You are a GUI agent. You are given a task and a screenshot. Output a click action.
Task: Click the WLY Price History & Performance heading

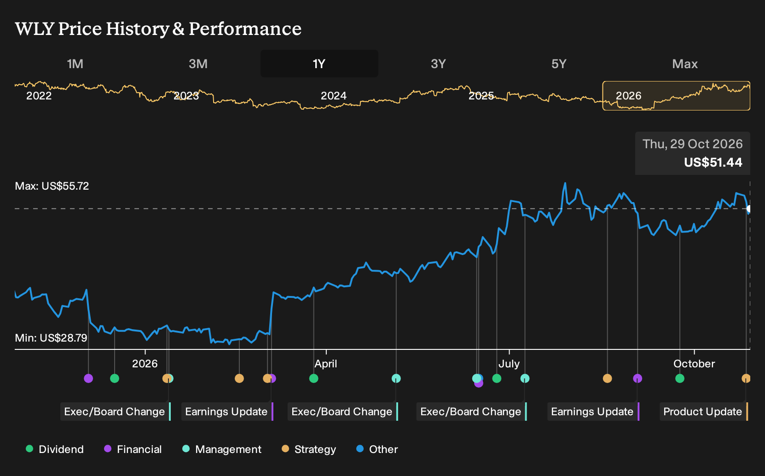(158, 29)
